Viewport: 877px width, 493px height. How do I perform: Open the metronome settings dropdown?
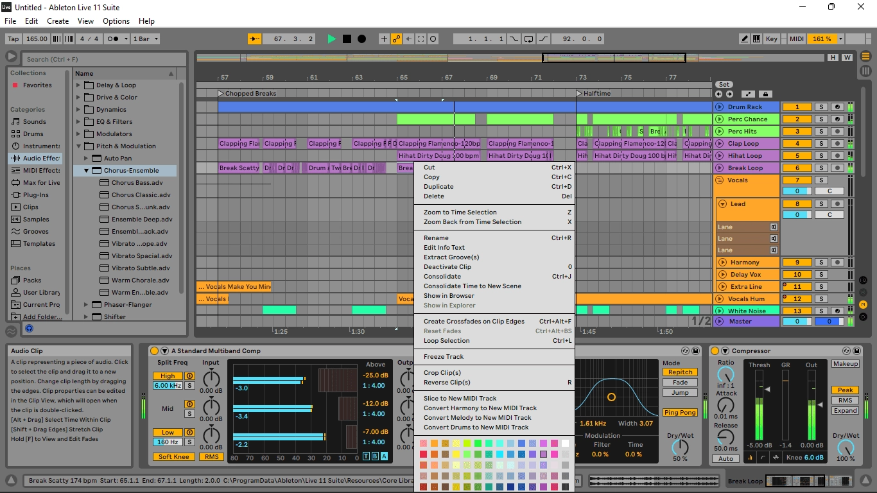125,39
